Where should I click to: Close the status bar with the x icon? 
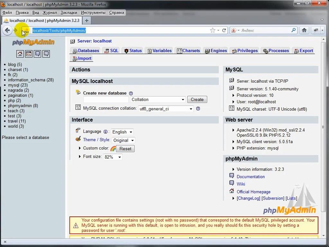point(5,242)
